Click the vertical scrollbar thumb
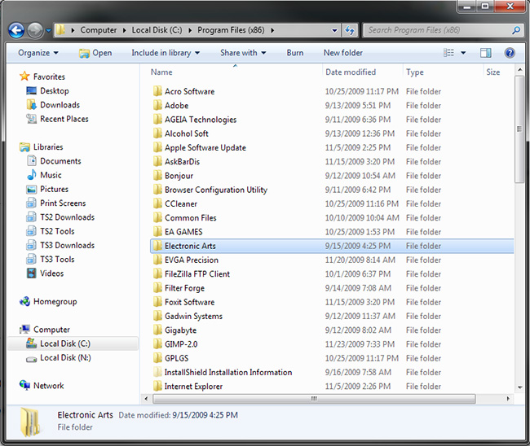 pos(519,129)
